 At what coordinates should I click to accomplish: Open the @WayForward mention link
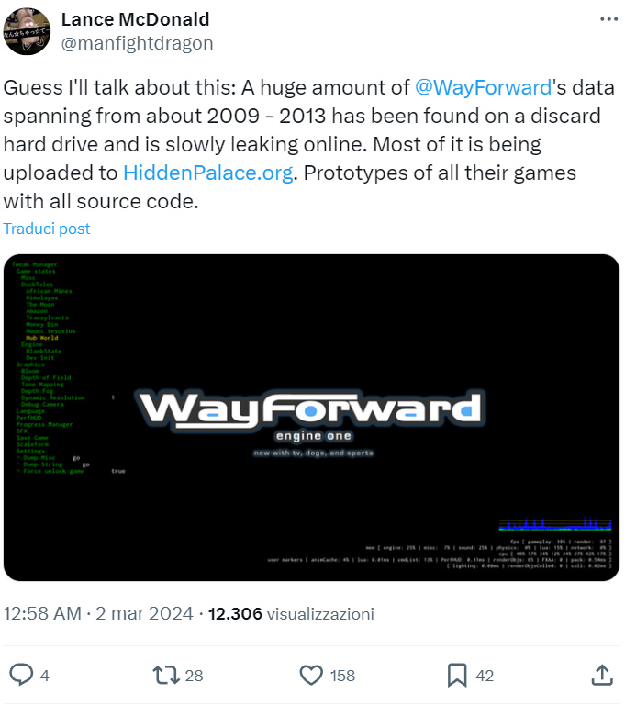[x=483, y=88]
